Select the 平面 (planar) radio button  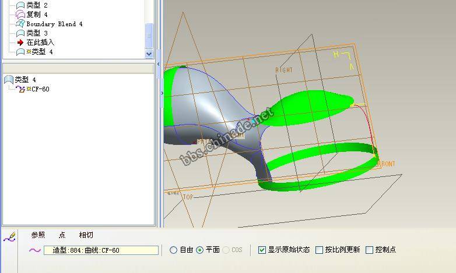200,250
